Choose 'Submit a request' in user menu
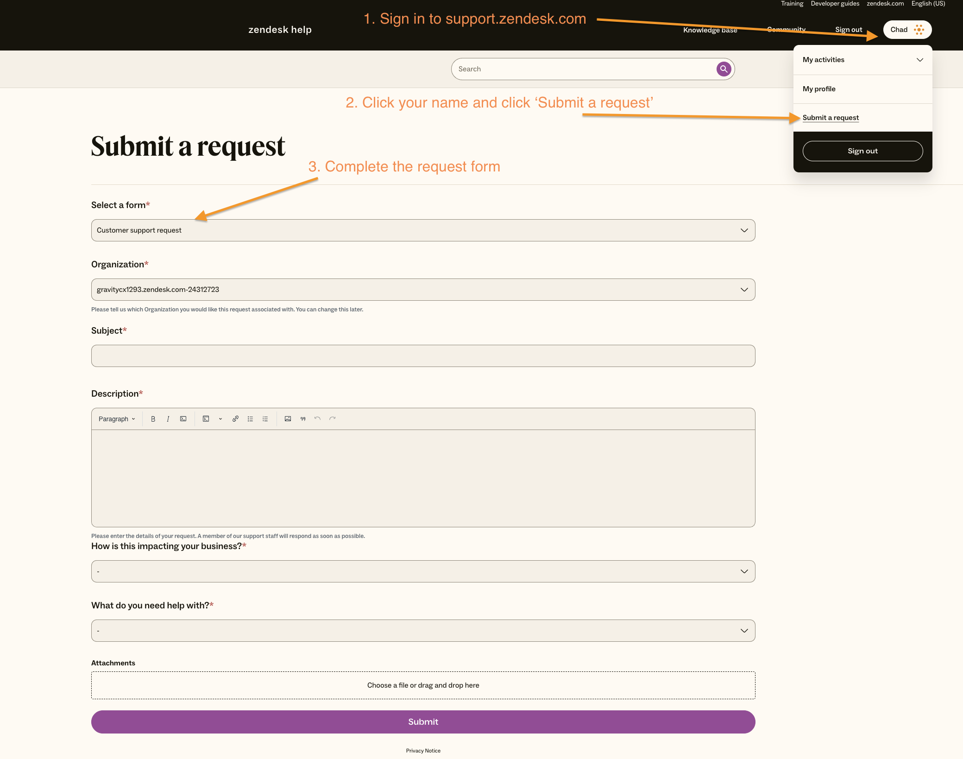Viewport: 963px width, 759px height. (831, 118)
